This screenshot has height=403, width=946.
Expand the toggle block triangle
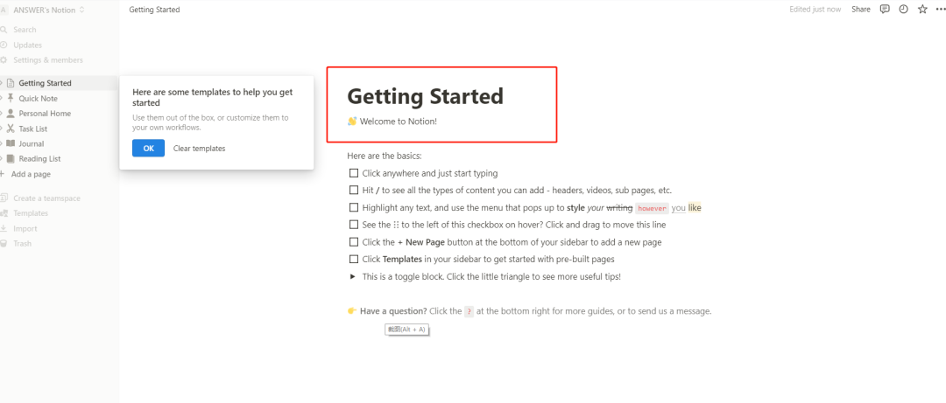tap(353, 276)
